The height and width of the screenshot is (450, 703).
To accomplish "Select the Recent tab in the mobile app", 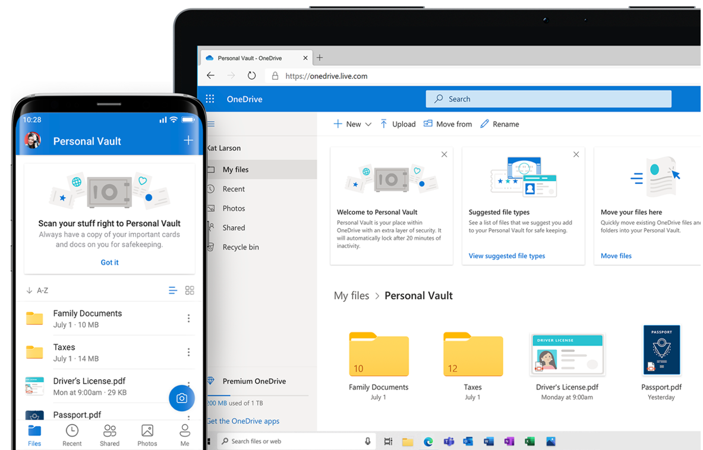I will (x=72, y=434).
